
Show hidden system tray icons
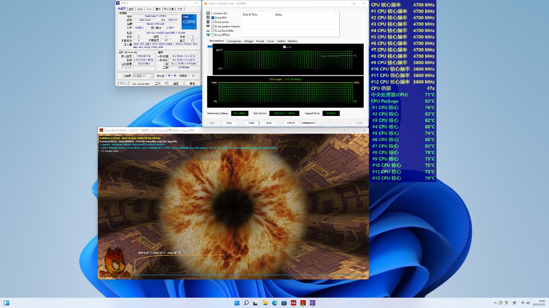[495, 303]
